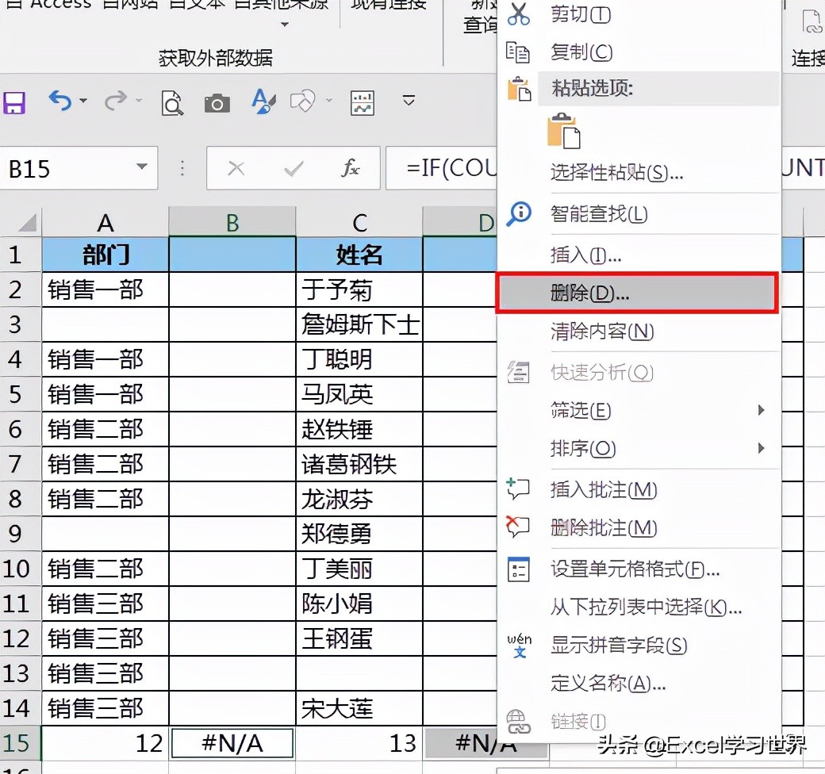Image resolution: width=825 pixels, height=774 pixels.
Task: Click the shapes icon in quick access toolbar
Action: click(x=303, y=101)
